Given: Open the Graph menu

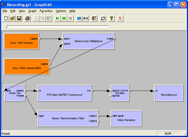Looking at the screenshot, I should [32, 11].
